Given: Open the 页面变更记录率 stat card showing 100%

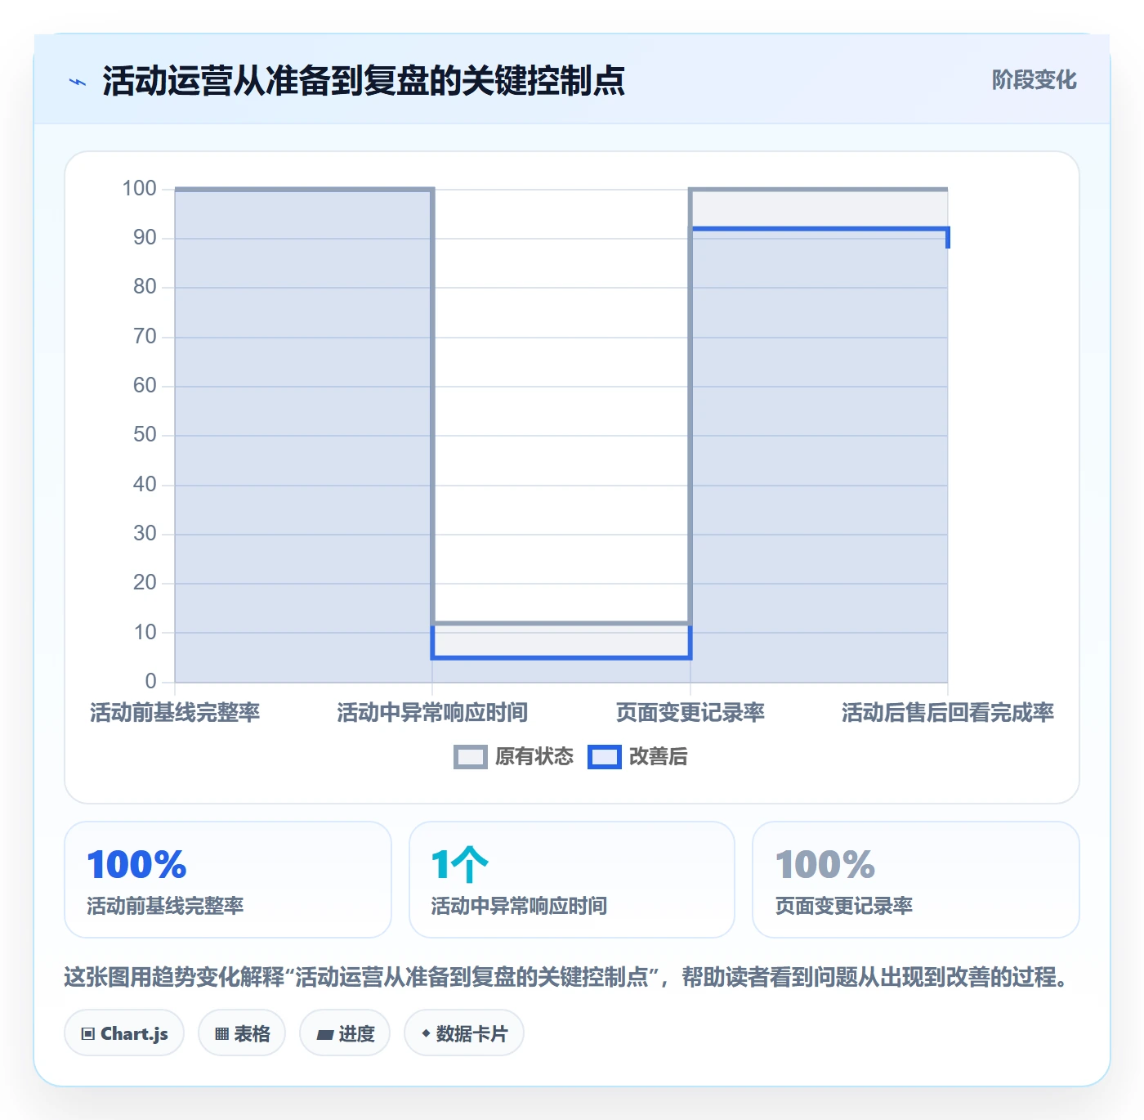Looking at the screenshot, I should (916, 880).
